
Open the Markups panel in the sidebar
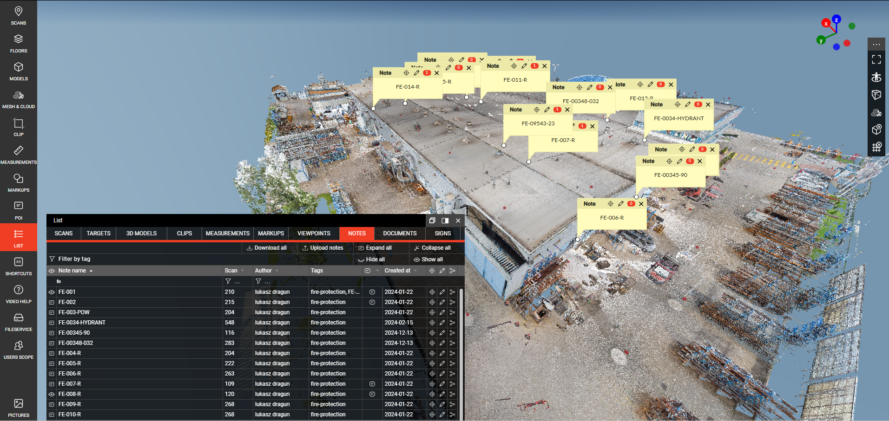point(19,182)
